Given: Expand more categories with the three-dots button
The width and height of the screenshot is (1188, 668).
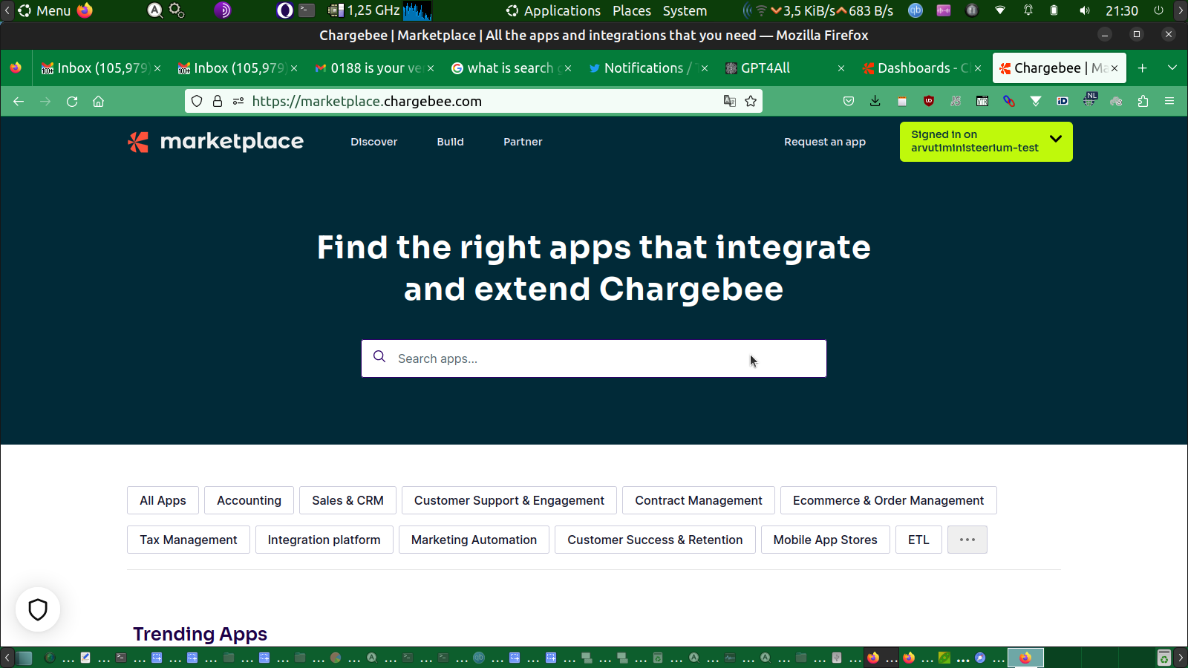Looking at the screenshot, I should tap(967, 540).
